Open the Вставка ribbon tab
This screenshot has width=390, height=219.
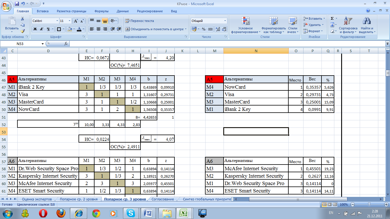click(x=43, y=11)
